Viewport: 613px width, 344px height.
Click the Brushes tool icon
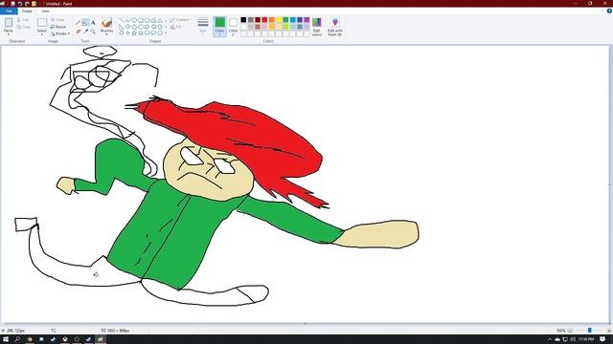point(106,23)
